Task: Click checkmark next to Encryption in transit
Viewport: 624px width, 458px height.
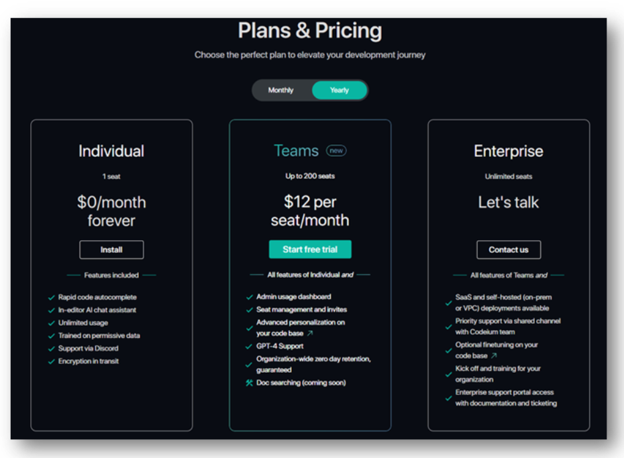Action: 52,361
